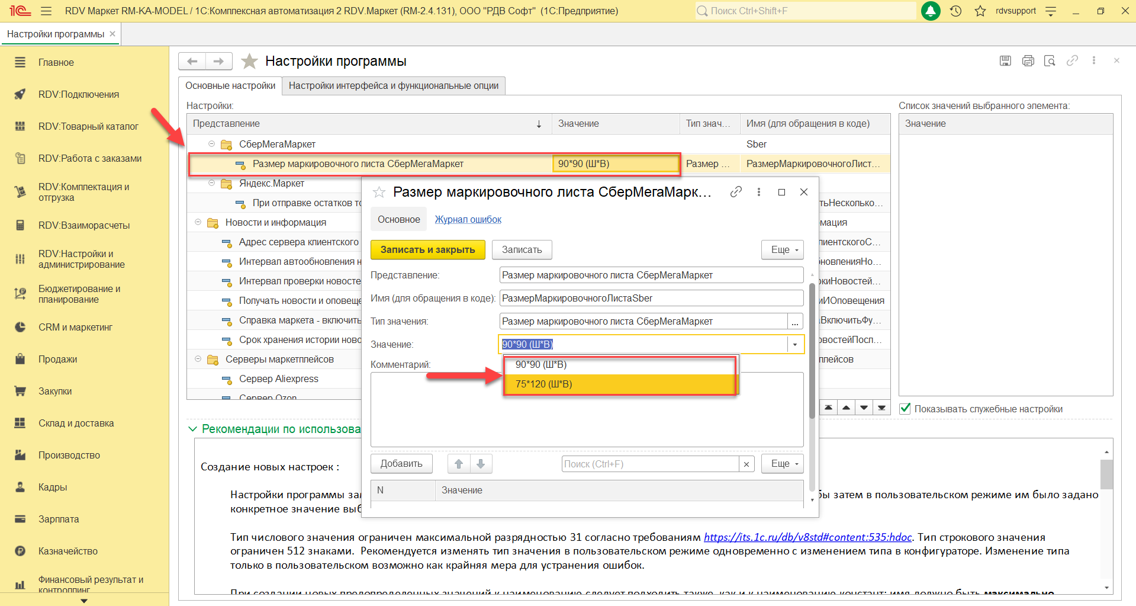Click the notifications bell icon
The height and width of the screenshot is (606, 1136).
click(931, 11)
